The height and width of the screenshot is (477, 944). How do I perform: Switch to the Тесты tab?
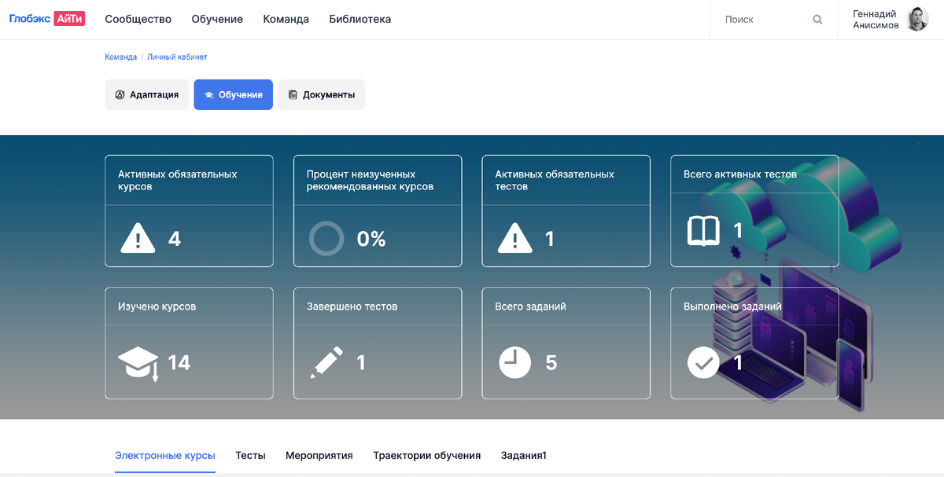(x=251, y=456)
